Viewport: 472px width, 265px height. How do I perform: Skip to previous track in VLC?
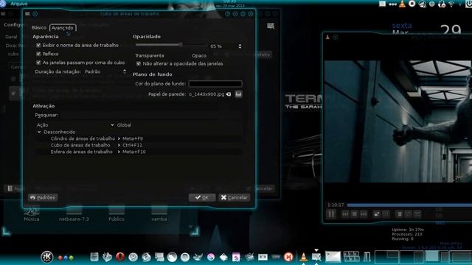345,214
